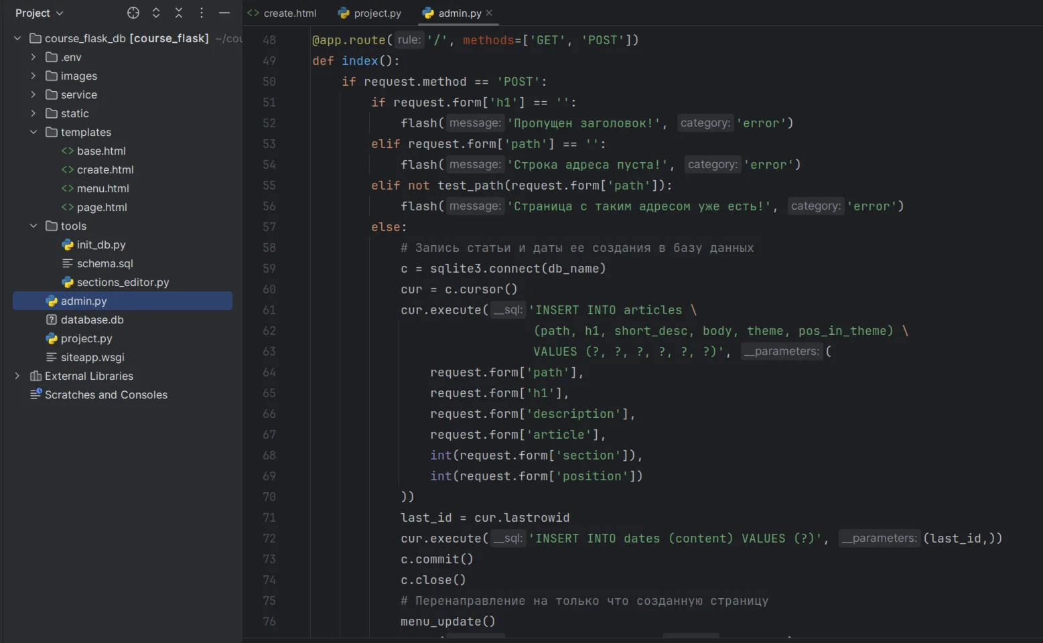Expand External Libraries node
The height and width of the screenshot is (643, 1043).
[x=17, y=376]
